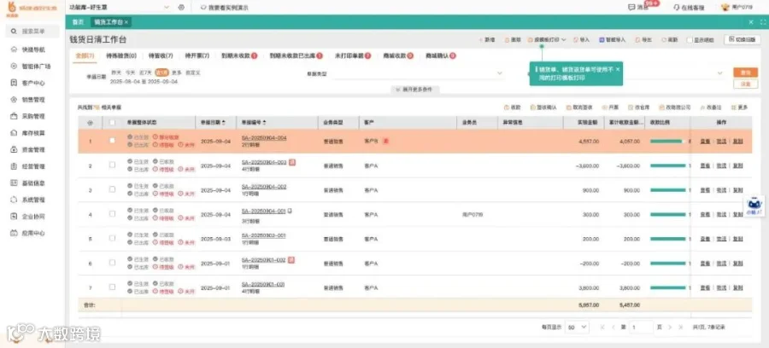Click the 搜索菜单 search field
This screenshot has width=769, height=348.
(x=32, y=31)
